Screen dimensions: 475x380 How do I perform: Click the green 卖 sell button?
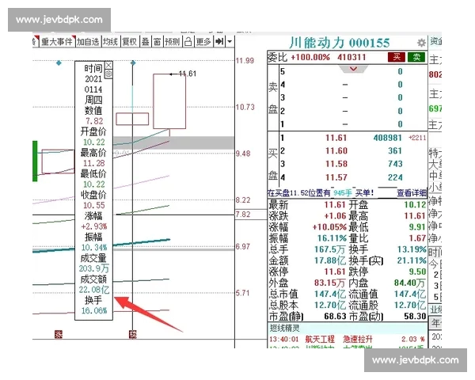coord(416,57)
